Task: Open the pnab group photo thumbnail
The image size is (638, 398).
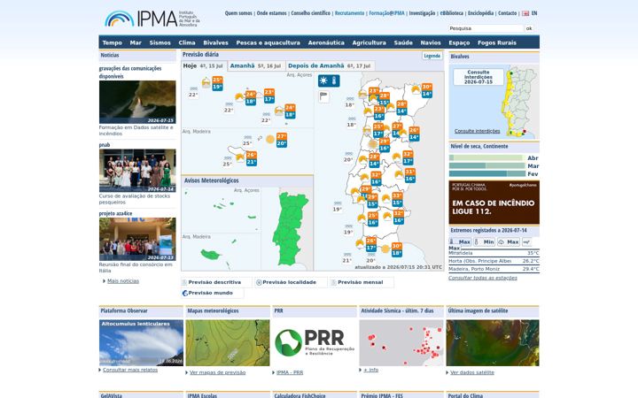Action: pos(137,171)
